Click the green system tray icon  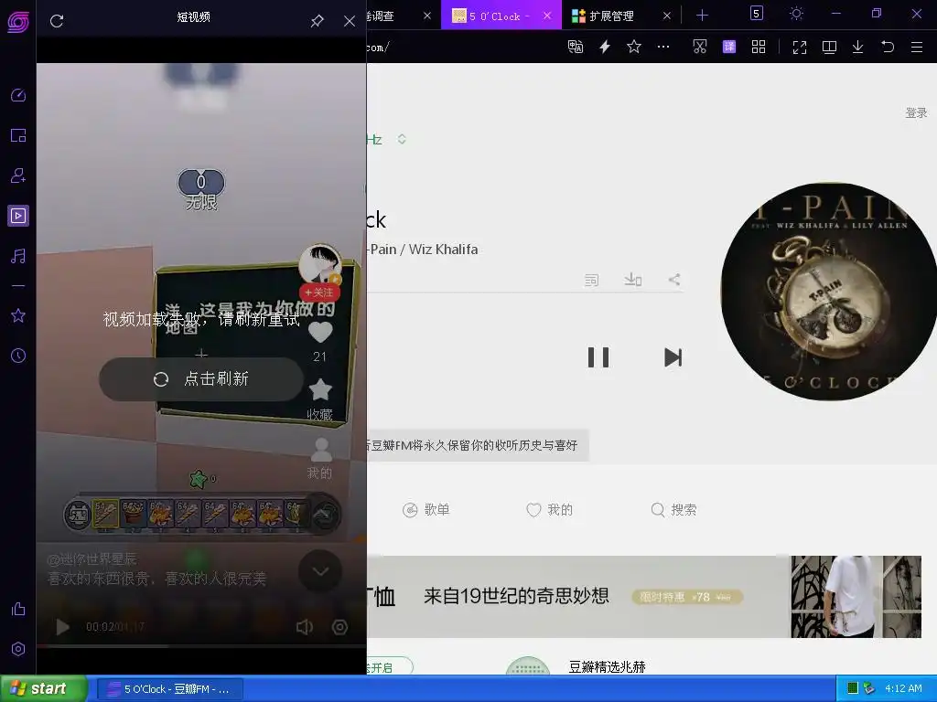853,688
